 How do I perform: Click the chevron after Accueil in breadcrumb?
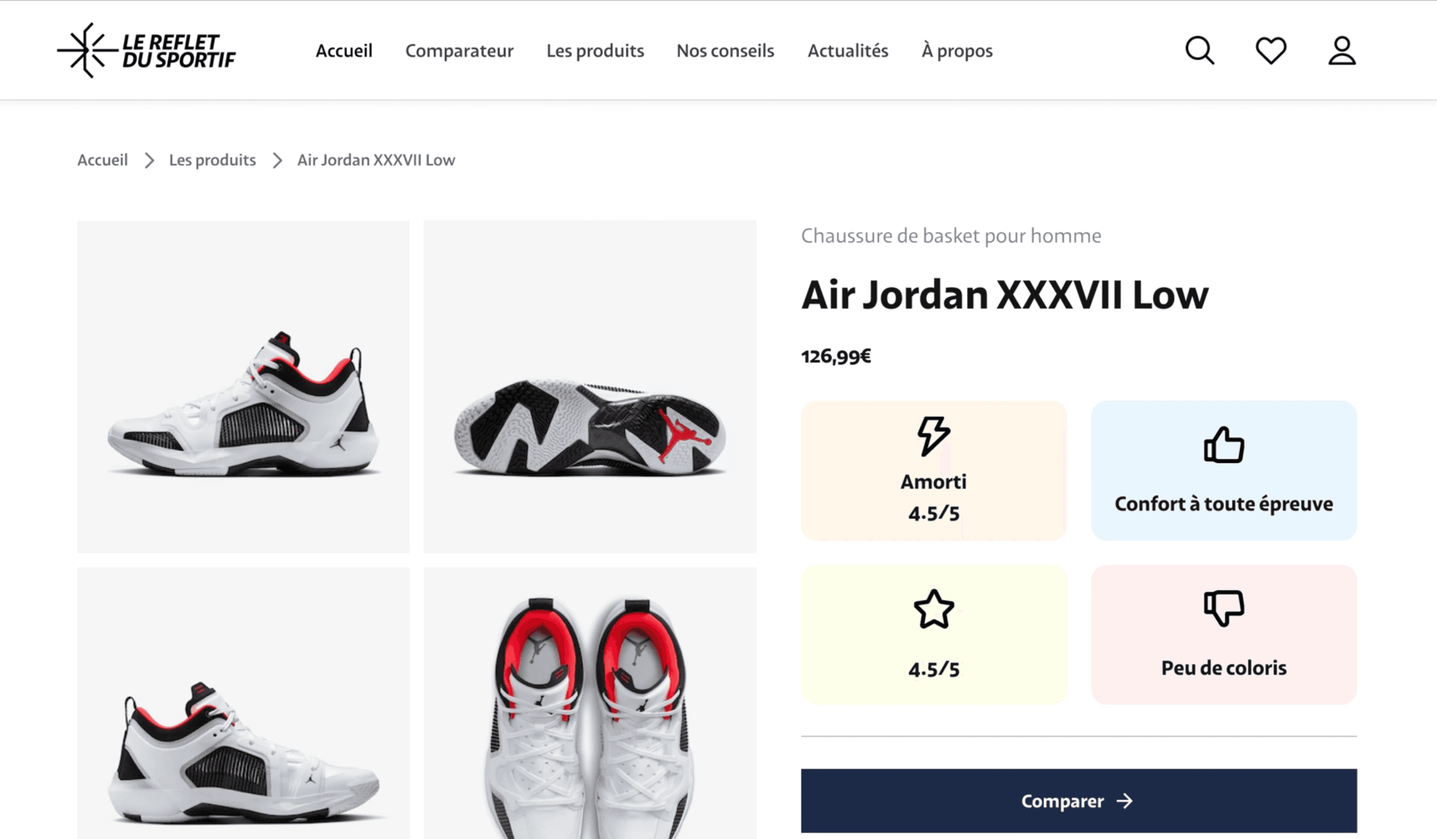click(x=149, y=160)
